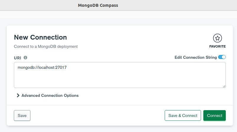Click the New Connection heading
The height and width of the screenshot is (132, 237).
point(40,37)
